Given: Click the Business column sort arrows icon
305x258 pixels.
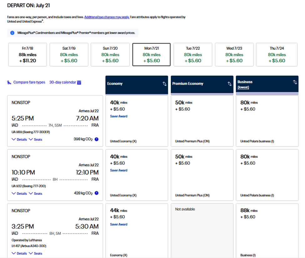Looking at the screenshot, I should pos(295,82).
